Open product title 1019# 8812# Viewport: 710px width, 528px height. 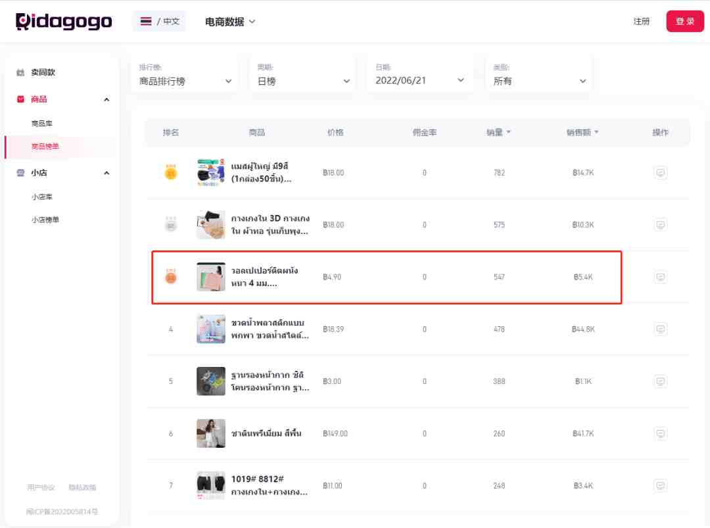click(x=270, y=485)
